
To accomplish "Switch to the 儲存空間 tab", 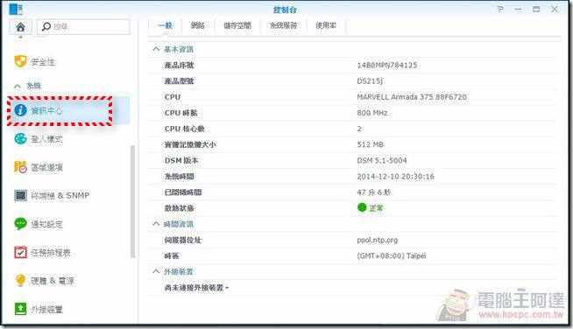I will pyautogui.click(x=237, y=25).
